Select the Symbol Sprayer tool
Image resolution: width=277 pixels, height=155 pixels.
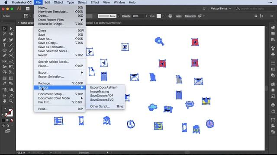coord(4,90)
